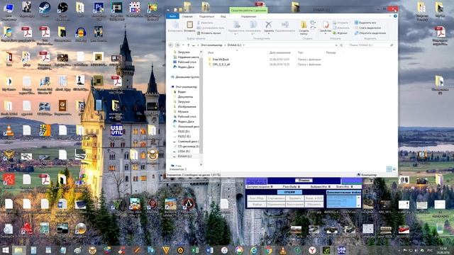Click the Delete (Удалить) X icon
Screen dimensions: 454x255
[x=269, y=25]
